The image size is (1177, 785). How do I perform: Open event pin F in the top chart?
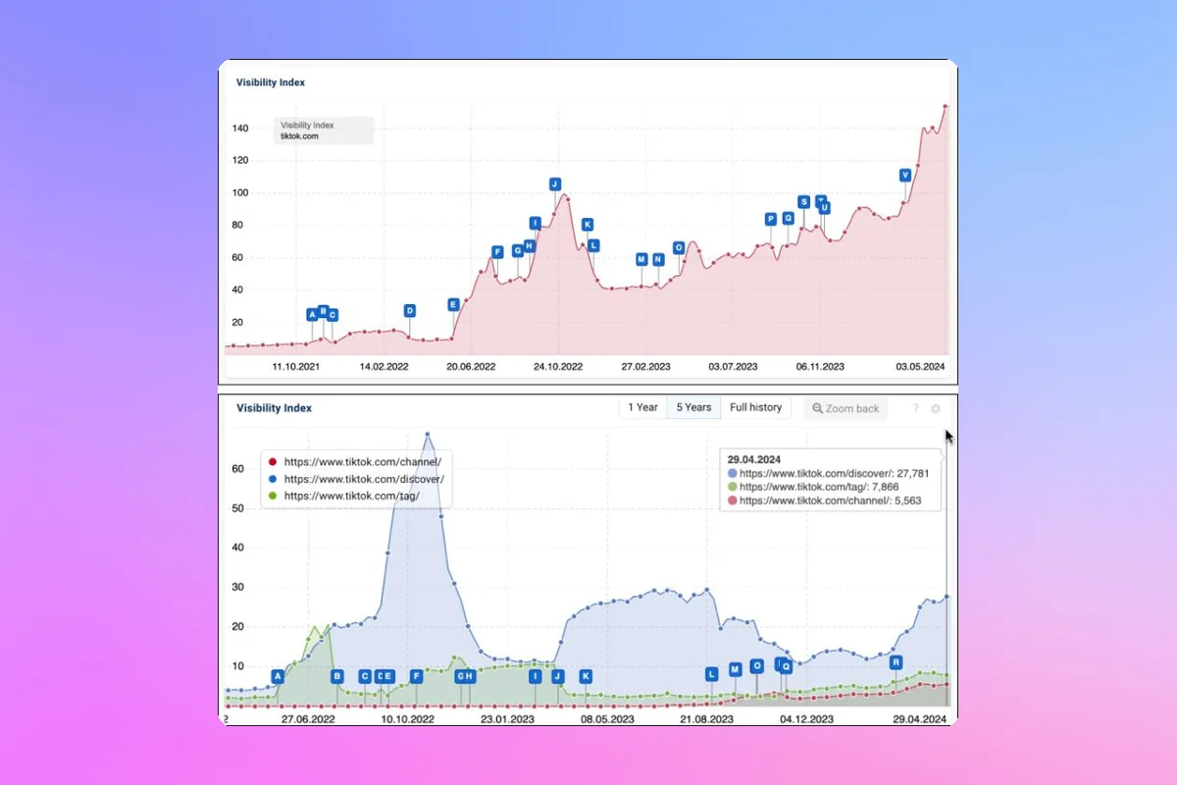coord(497,252)
